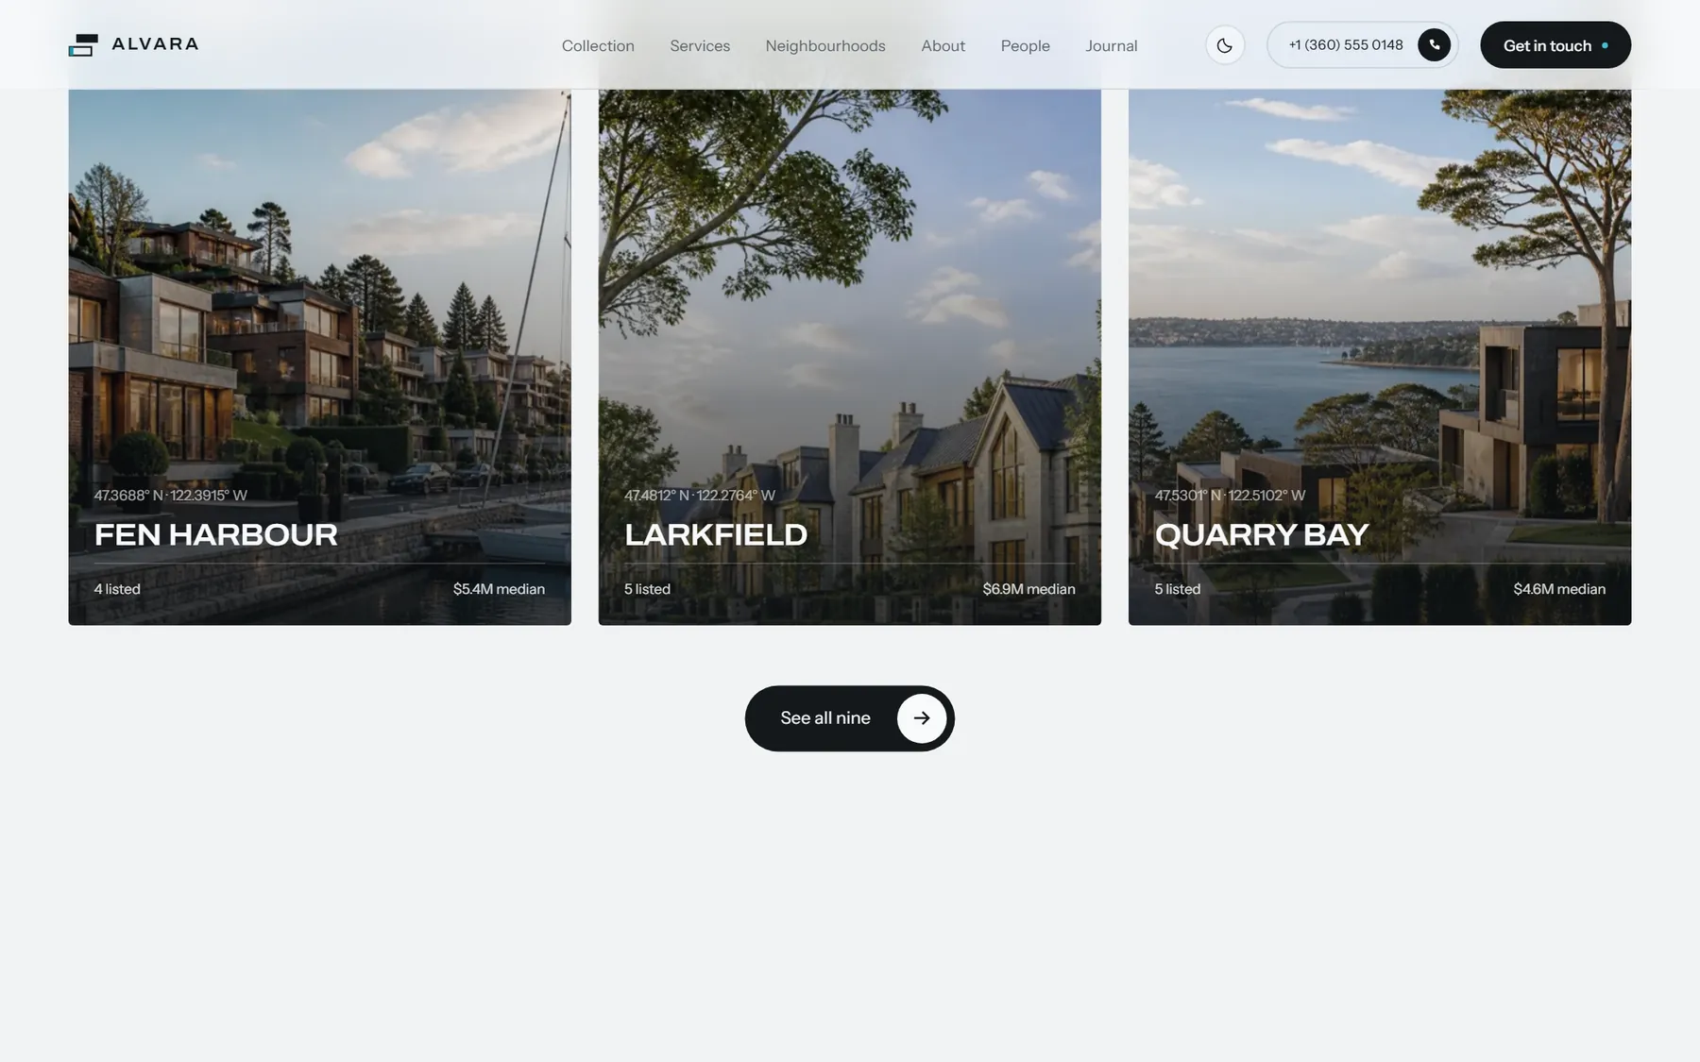Viewport: 1700px width, 1062px height.
Task: Click the LARKFIELD title
Action: 716,534
